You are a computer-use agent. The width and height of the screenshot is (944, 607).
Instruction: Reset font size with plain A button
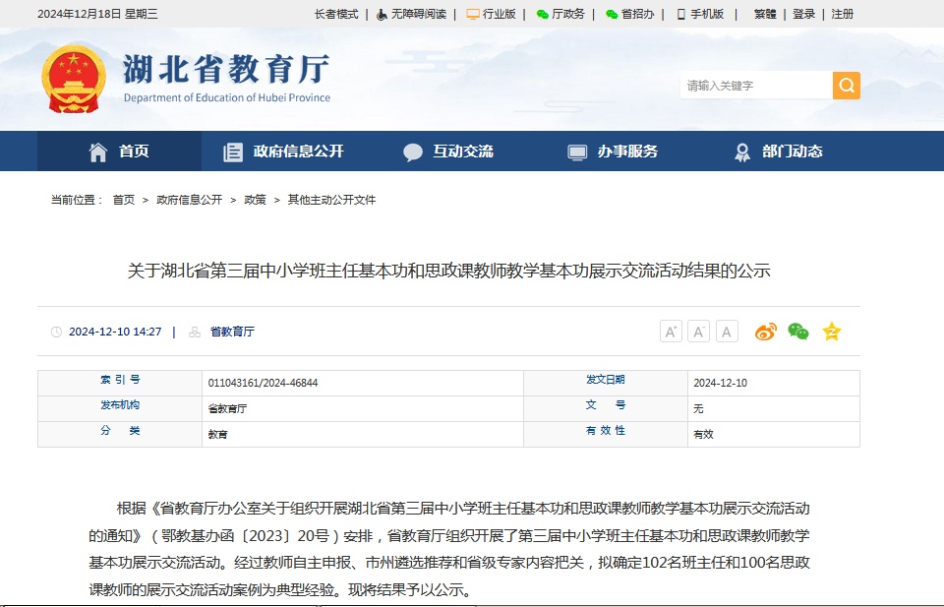(727, 332)
